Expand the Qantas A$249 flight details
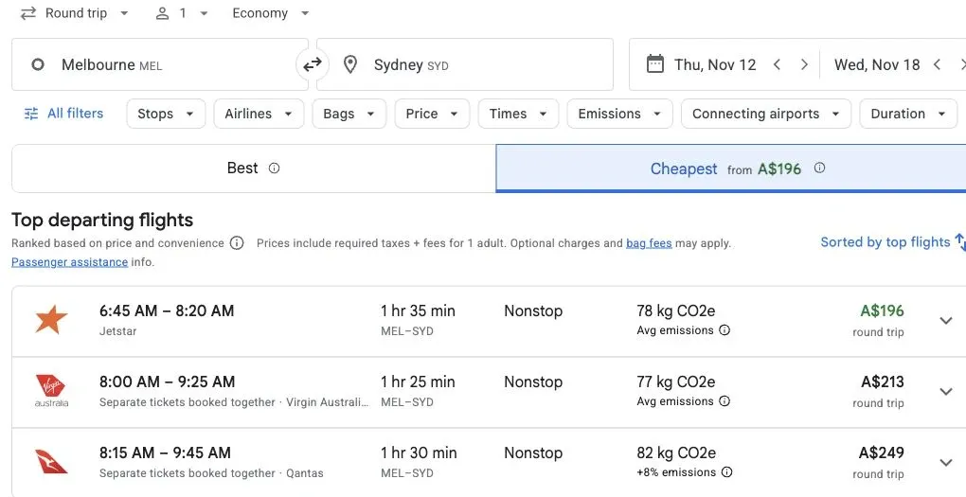The width and height of the screenshot is (966, 497). click(x=946, y=463)
